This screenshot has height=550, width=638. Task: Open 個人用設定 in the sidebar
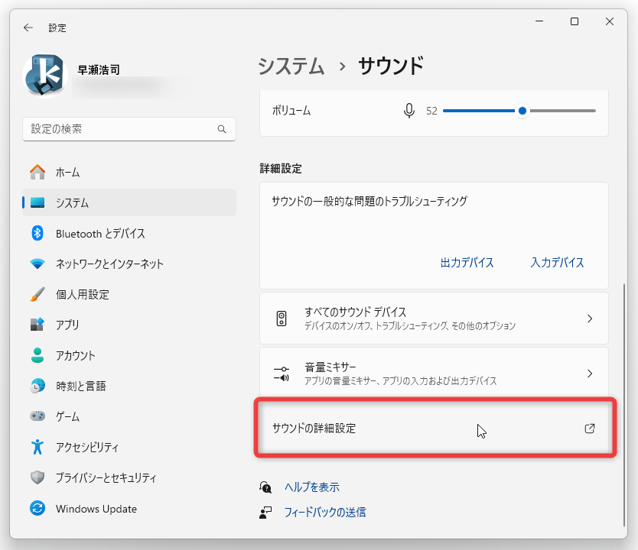(x=129, y=295)
